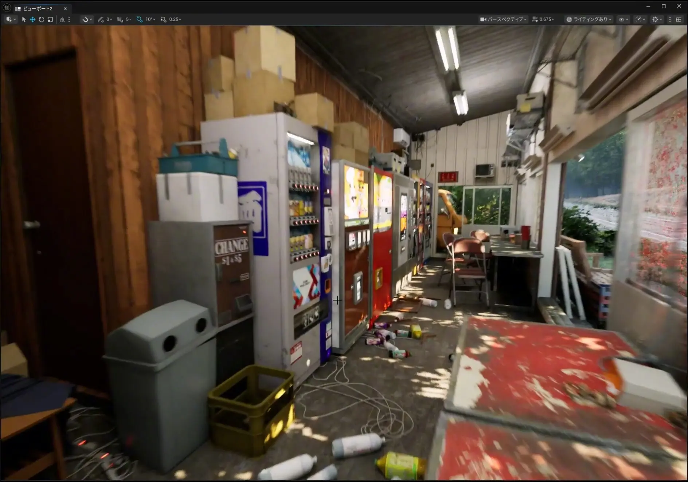Screen dimensions: 688x482
Task: Open the snapping magnet dropdown
Action: pos(87,19)
